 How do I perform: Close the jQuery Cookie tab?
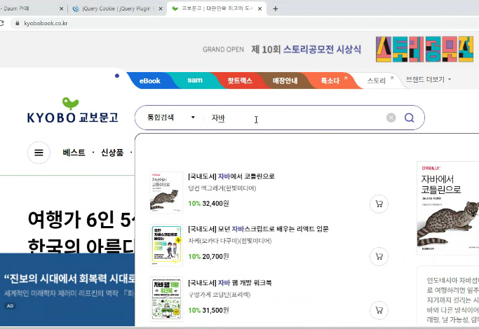coord(161,9)
